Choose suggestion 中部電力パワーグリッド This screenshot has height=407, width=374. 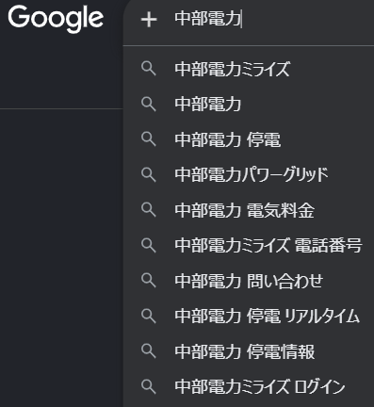[x=249, y=174]
